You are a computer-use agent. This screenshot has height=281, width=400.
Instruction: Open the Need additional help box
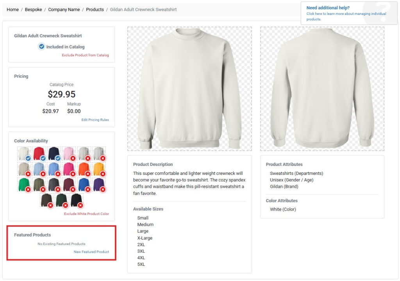[349, 13]
